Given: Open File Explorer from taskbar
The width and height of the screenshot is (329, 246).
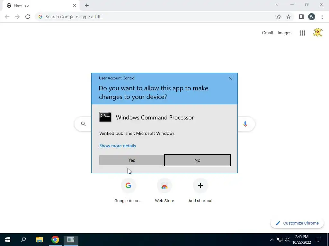Looking at the screenshot, I should (39, 240).
